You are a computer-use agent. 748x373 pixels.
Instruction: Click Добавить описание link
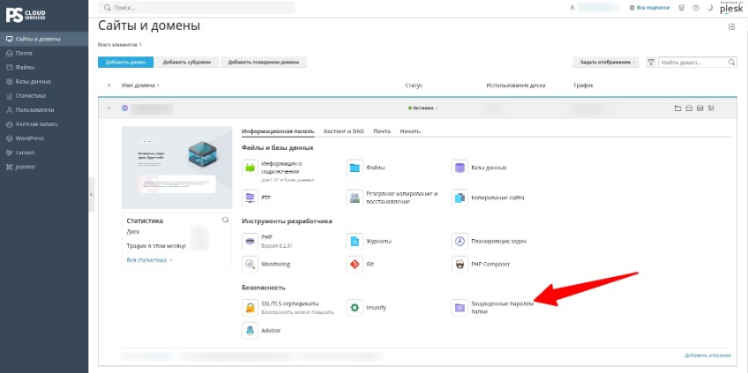point(707,355)
